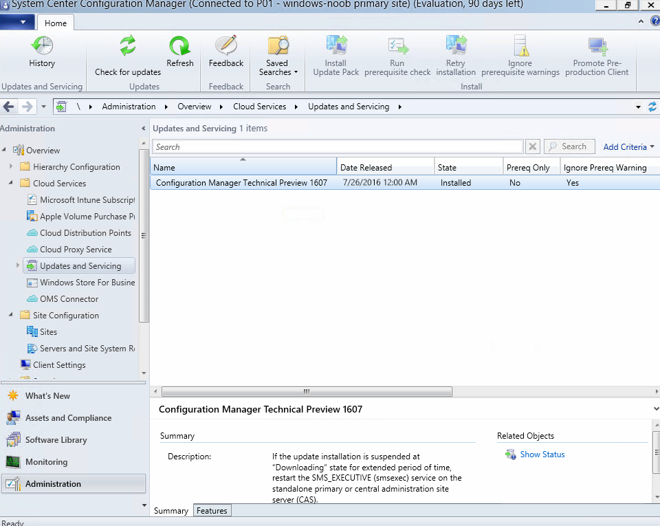
Task: Click Overview in the breadcrumb path
Action: 195,107
